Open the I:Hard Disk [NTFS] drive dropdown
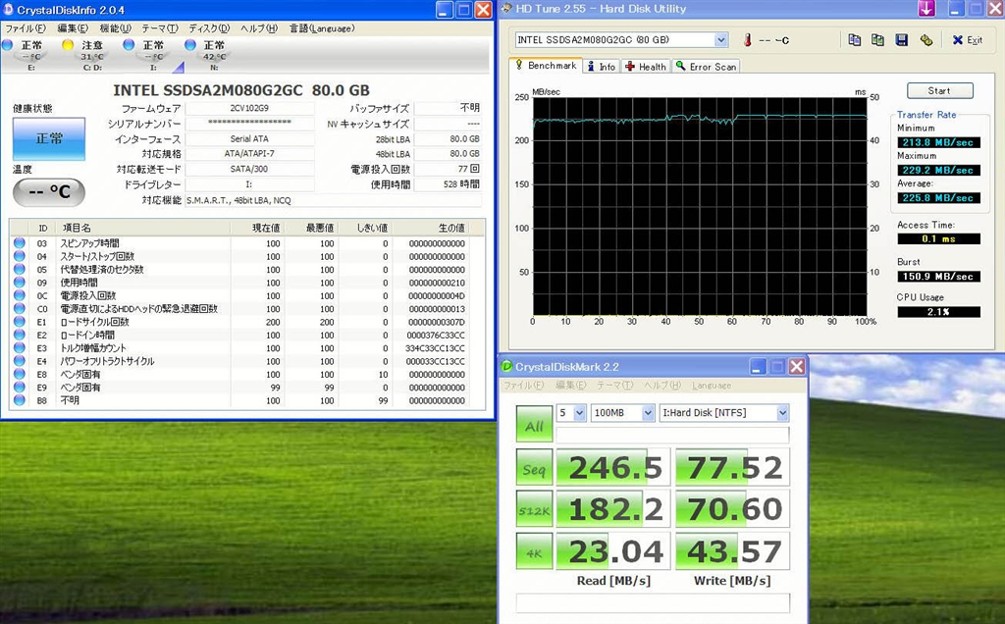This screenshot has width=1005, height=624. tap(782, 413)
